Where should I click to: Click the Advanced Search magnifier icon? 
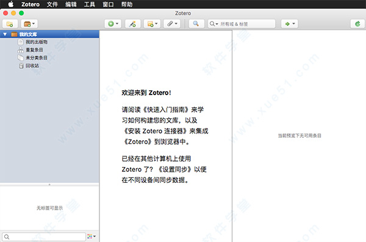coord(196,24)
